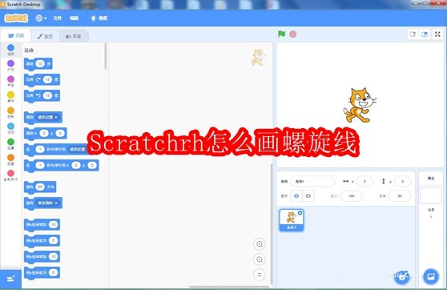Click the turn counterclockwise 15 degrees block
The height and width of the screenshot is (290, 447).
pos(42,96)
